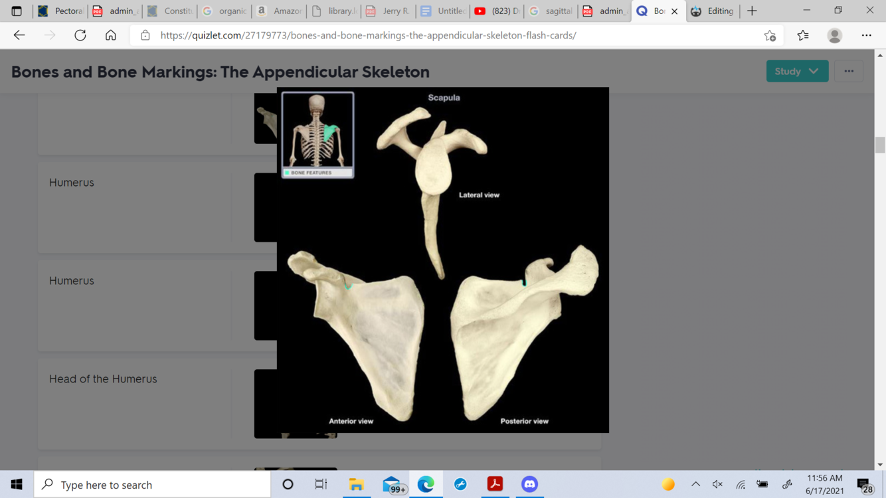Open a new browser tab

point(752,11)
